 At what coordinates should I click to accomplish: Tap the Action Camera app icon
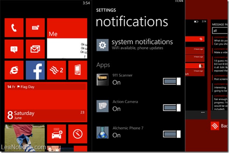click(x=102, y=106)
